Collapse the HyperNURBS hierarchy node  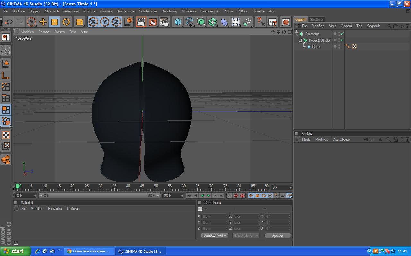tap(300, 40)
